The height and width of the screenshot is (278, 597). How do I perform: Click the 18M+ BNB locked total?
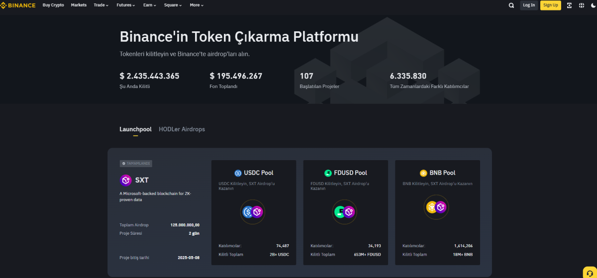pyautogui.click(x=463, y=254)
